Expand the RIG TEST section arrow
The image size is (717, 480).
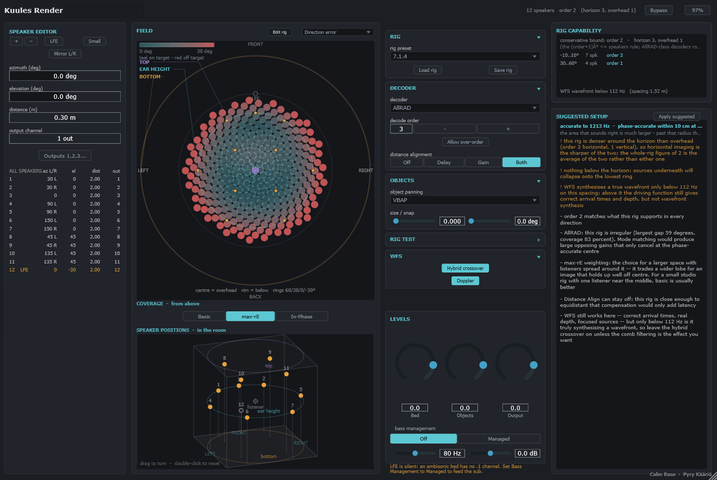tap(538, 240)
